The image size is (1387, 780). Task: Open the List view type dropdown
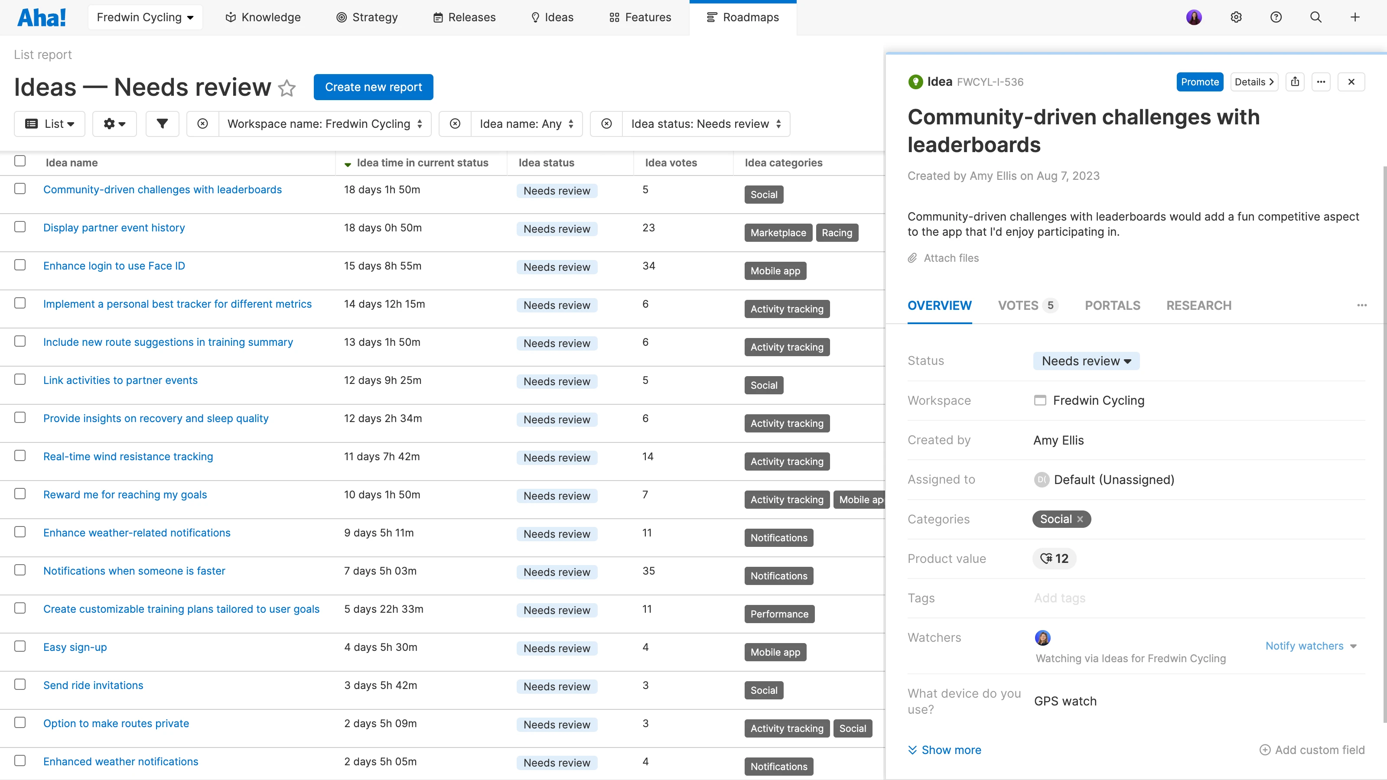[49, 124]
